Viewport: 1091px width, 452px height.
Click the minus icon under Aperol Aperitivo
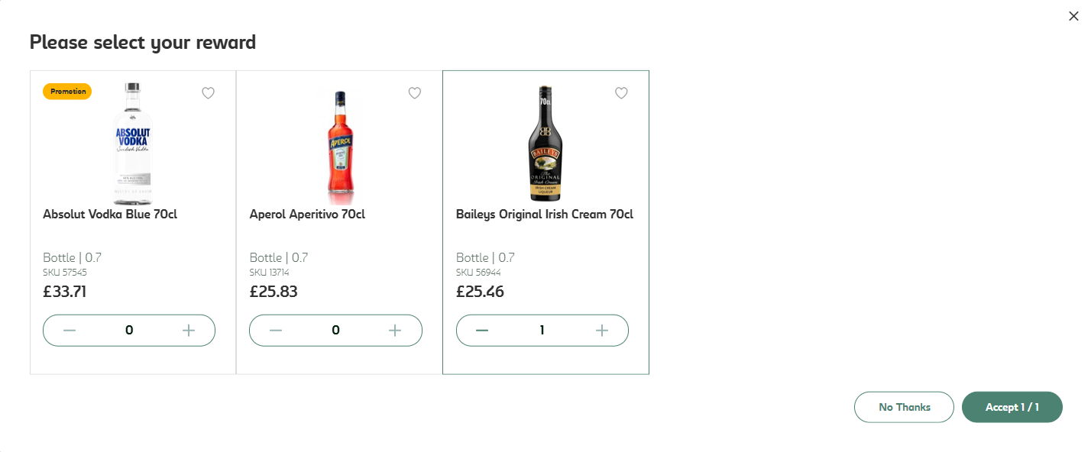pos(275,330)
